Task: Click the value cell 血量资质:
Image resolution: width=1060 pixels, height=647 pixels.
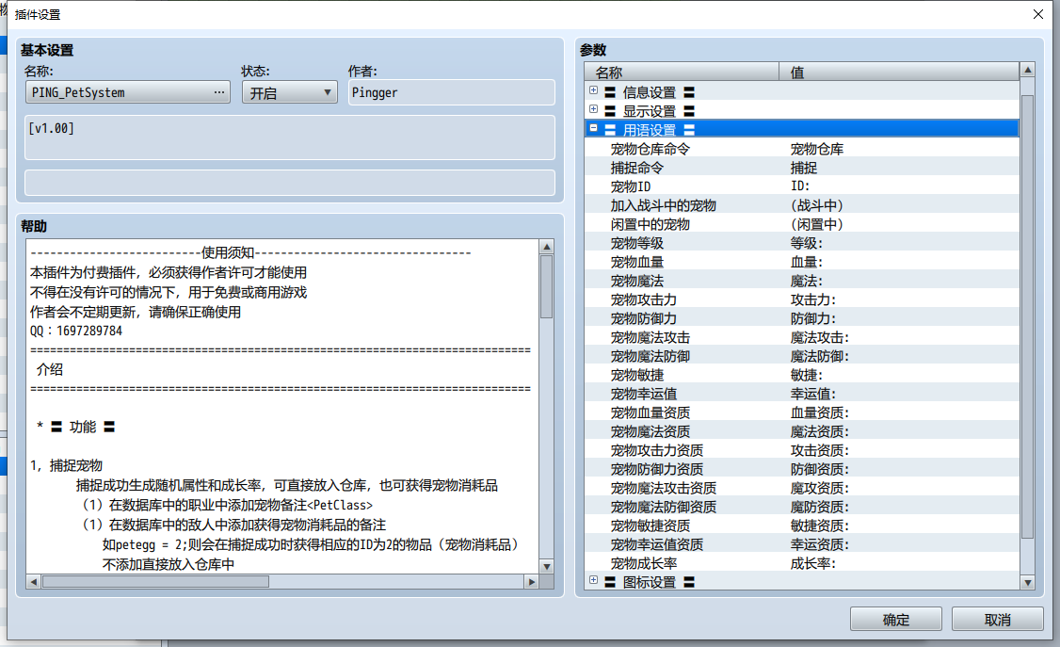Action: 819,412
